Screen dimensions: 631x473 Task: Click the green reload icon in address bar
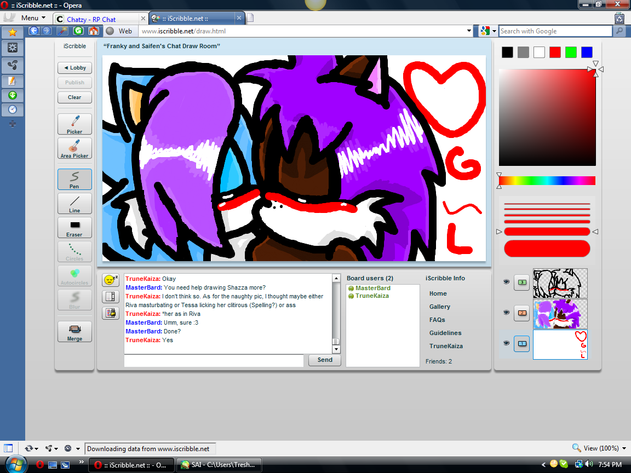[78, 31]
